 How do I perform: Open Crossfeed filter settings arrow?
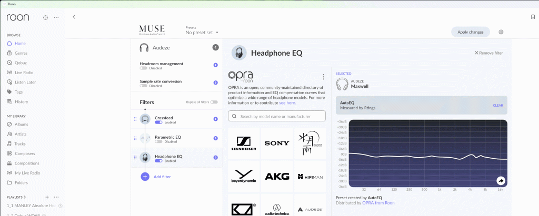(x=215, y=119)
